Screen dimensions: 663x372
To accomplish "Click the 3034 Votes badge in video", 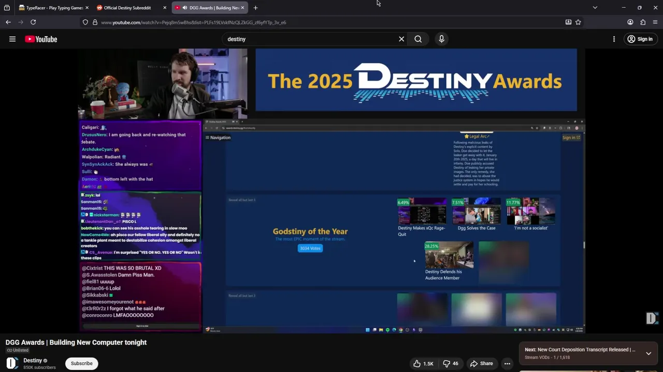I will pyautogui.click(x=310, y=248).
